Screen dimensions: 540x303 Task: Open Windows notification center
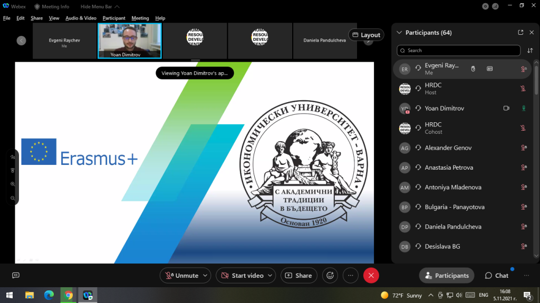click(x=528, y=295)
